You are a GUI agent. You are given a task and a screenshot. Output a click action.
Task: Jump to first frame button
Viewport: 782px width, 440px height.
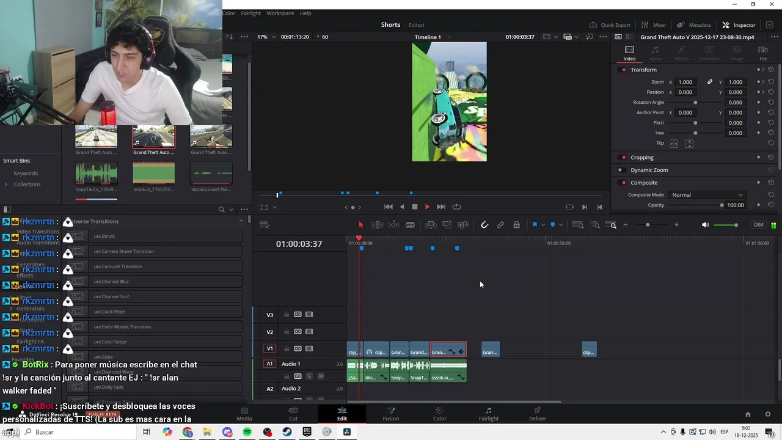[x=388, y=207]
